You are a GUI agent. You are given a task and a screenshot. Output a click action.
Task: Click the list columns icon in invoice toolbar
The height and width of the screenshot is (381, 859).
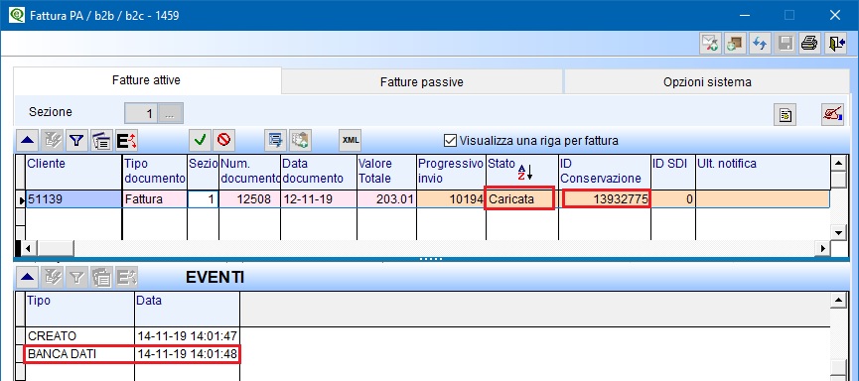102,141
